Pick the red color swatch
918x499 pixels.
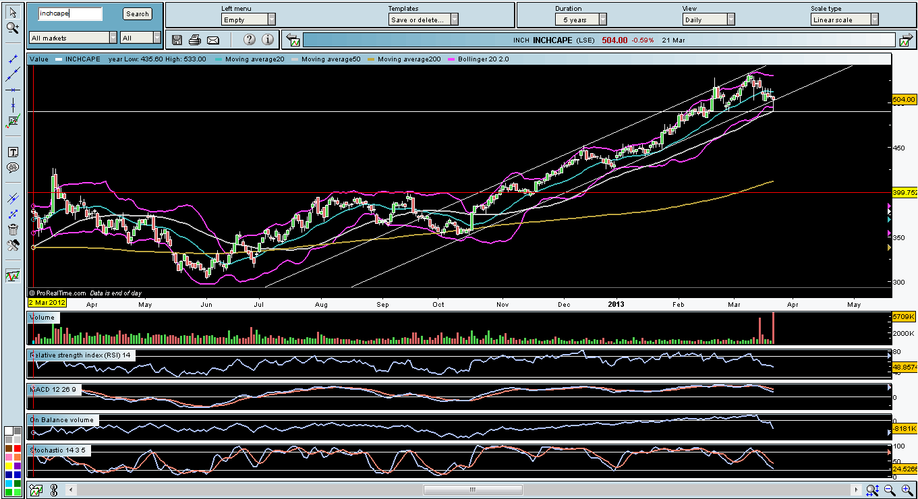[17, 448]
